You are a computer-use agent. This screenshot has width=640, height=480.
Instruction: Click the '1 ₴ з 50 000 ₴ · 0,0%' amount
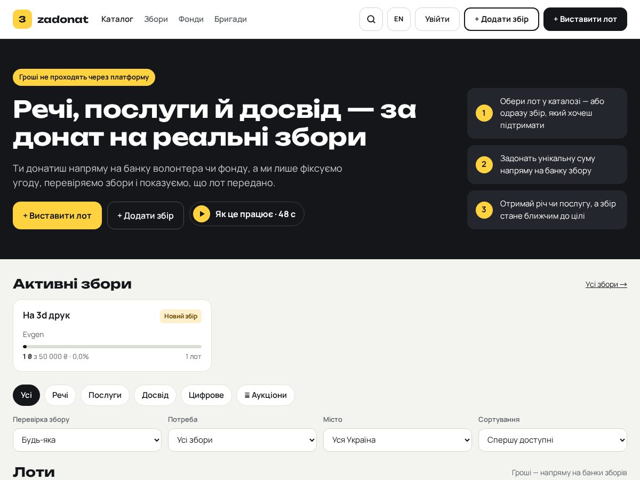(56, 356)
